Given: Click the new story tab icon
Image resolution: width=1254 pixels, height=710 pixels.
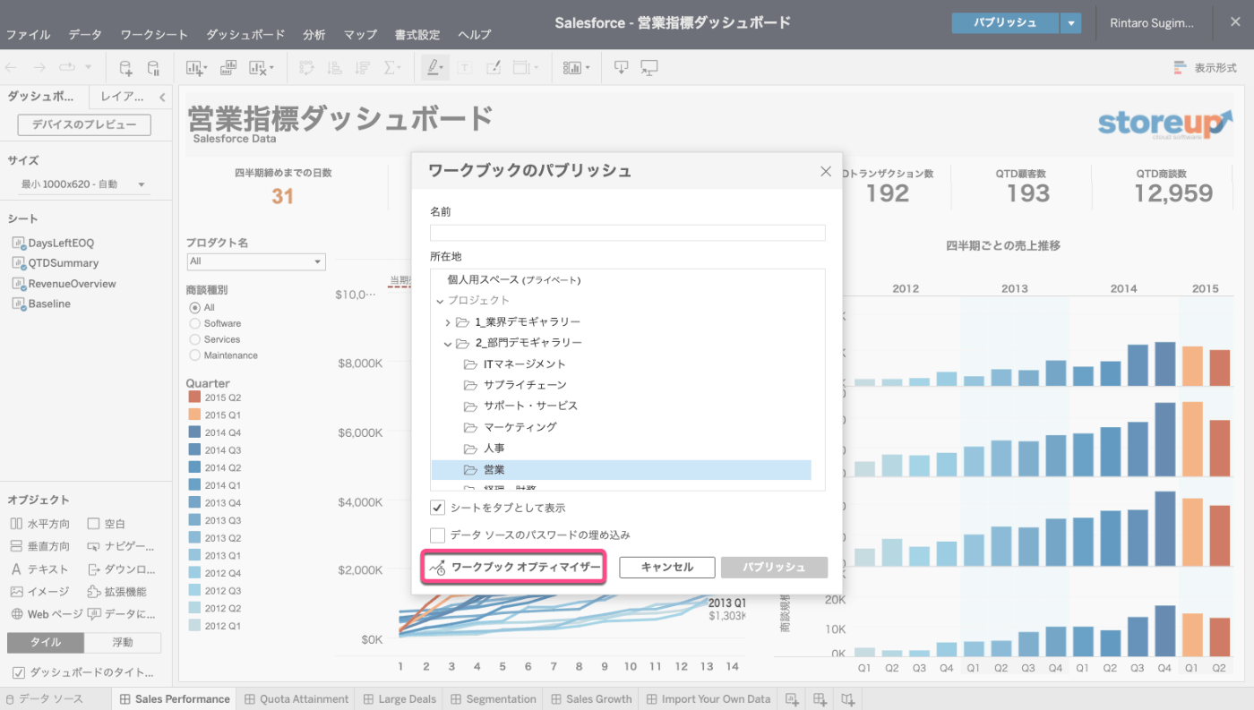Looking at the screenshot, I should tap(848, 699).
